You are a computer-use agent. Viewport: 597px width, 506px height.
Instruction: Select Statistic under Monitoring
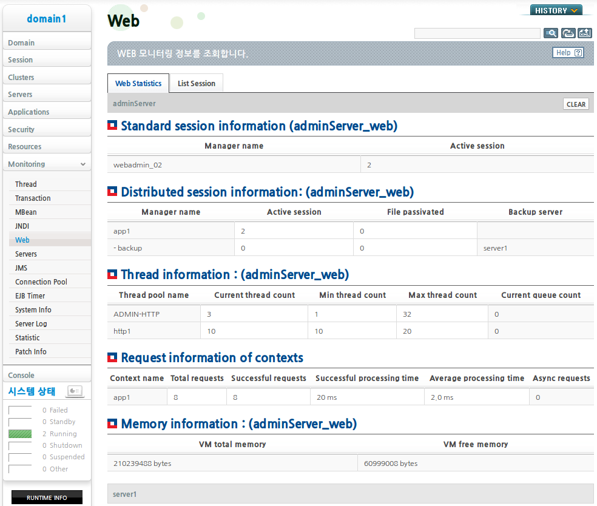point(50,338)
